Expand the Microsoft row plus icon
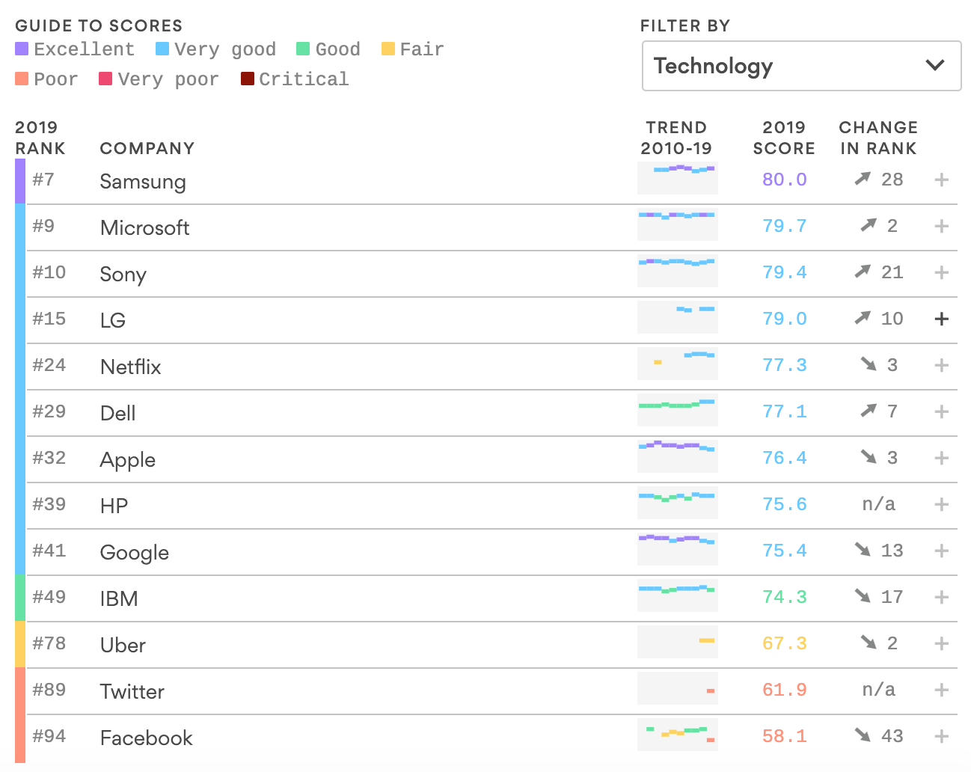Screen dimensions: 971x772 click(941, 226)
